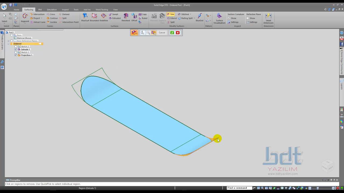The image size is (344, 193).
Task: Uncheck the Projection 1 checkbox
Action: point(16,55)
